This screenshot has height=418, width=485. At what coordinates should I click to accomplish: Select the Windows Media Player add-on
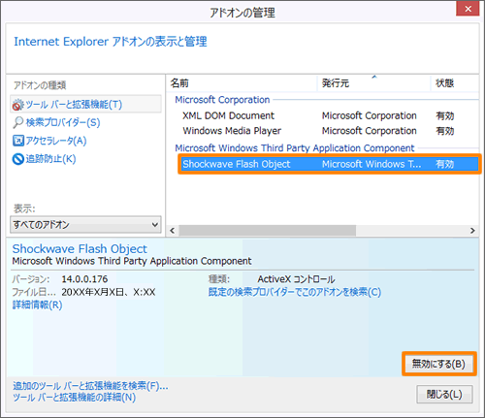point(232,131)
